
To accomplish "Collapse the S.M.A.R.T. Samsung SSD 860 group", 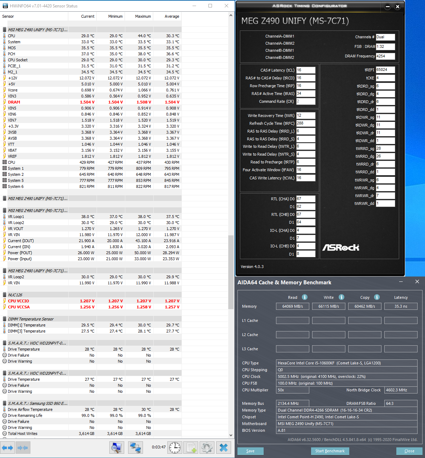I will pyautogui.click(x=5, y=403).
